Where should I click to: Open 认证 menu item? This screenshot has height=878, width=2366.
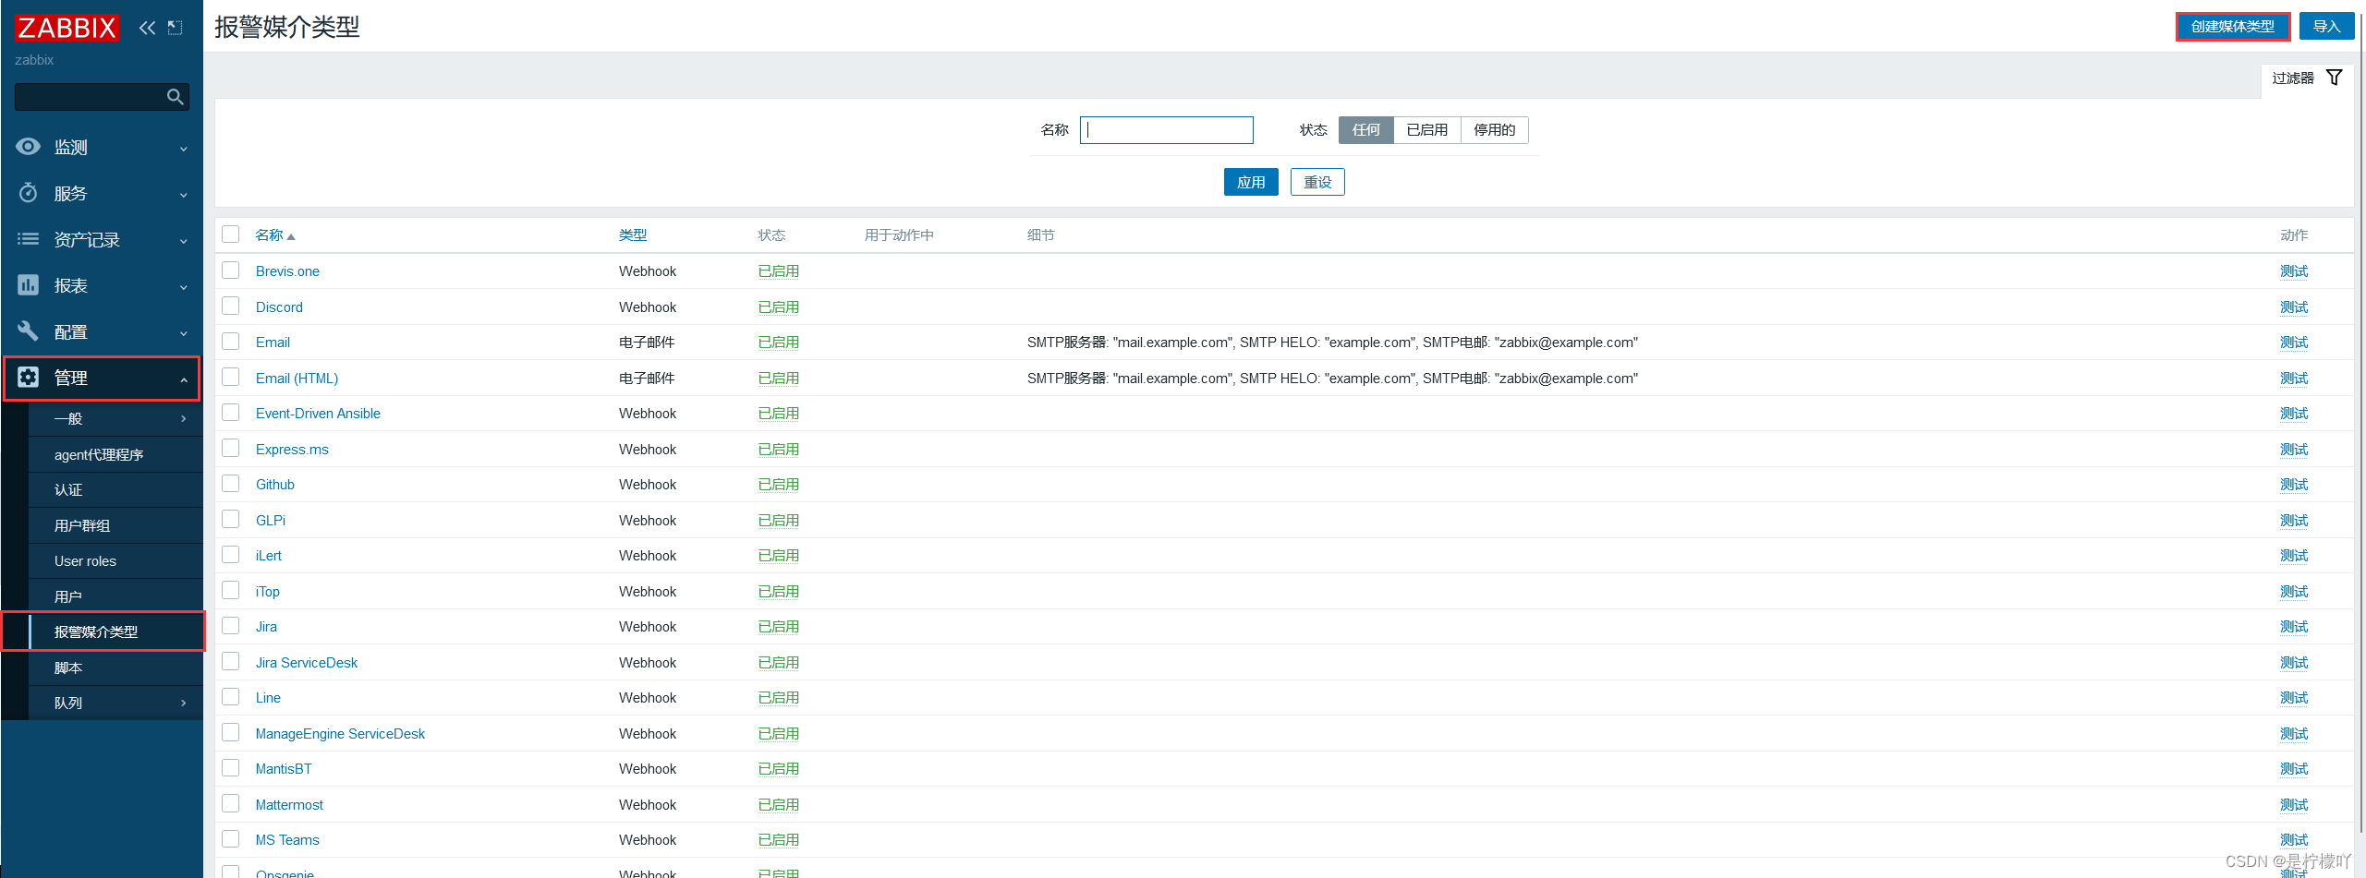[116, 490]
